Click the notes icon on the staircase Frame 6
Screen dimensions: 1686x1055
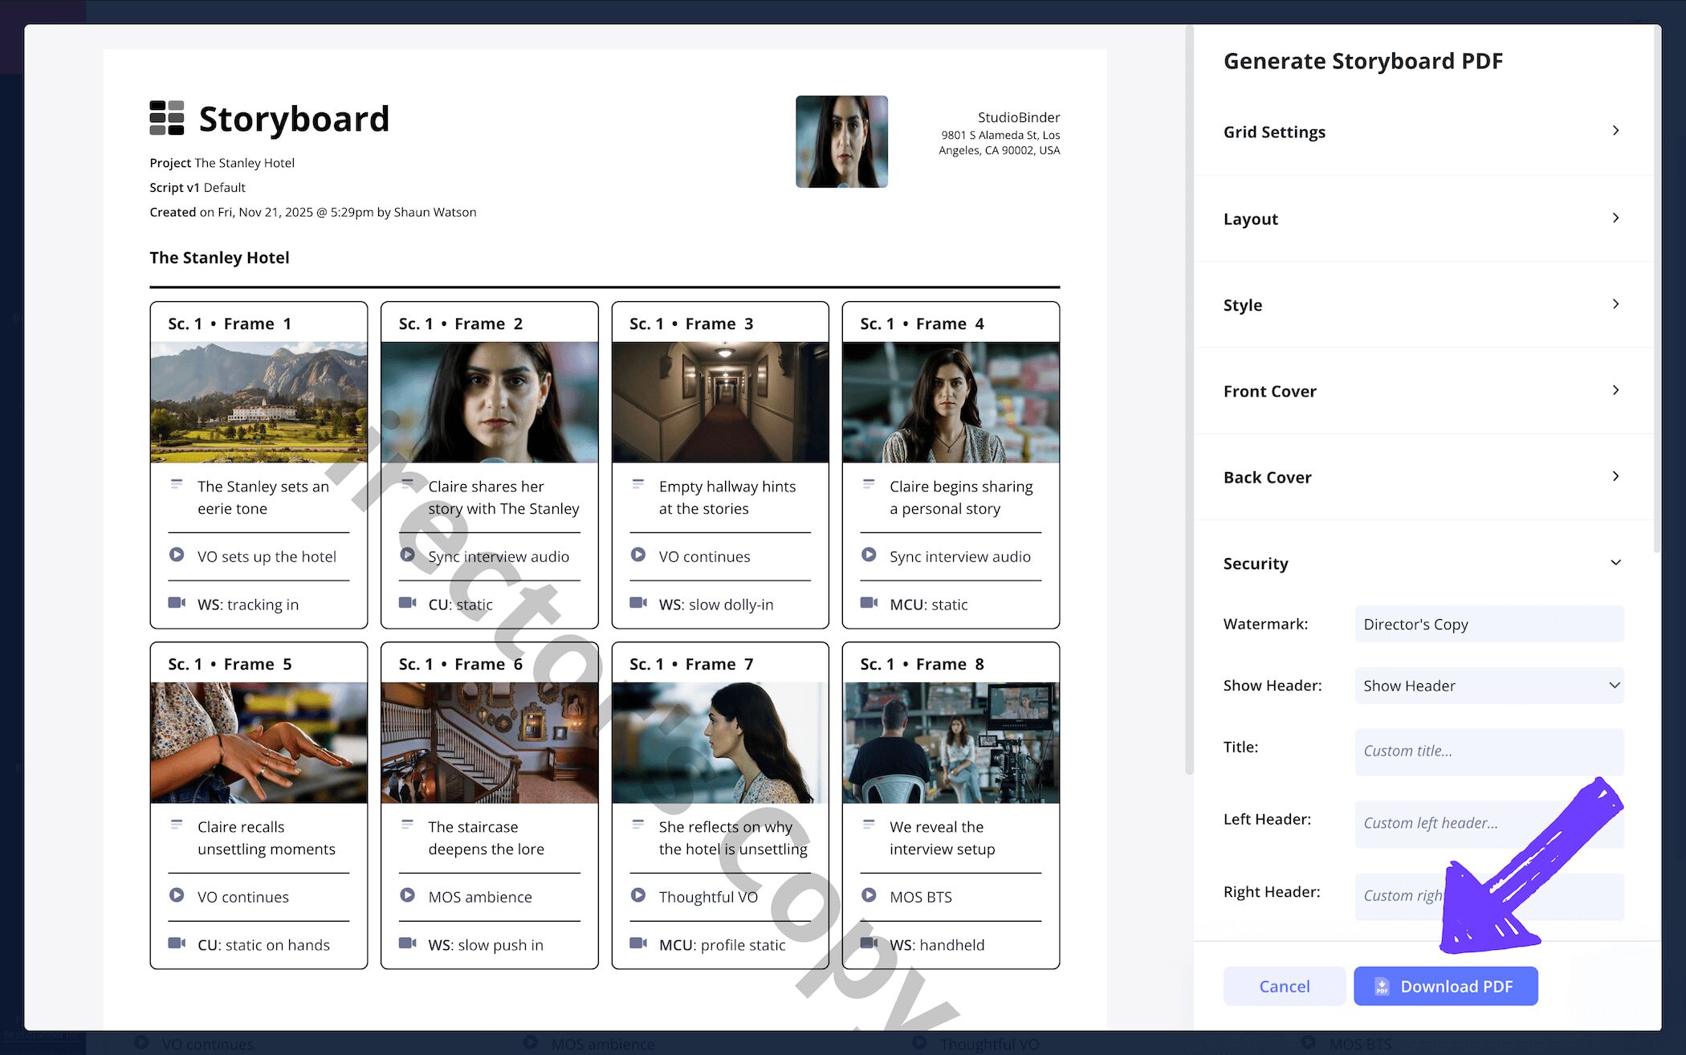click(x=408, y=825)
